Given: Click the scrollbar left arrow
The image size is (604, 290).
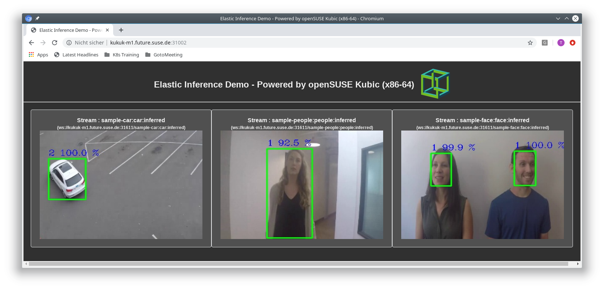Looking at the screenshot, I should coord(26,264).
